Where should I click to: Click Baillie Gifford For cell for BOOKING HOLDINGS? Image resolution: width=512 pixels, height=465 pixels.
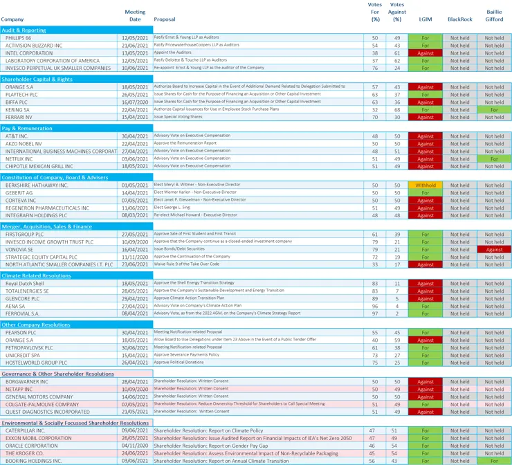point(494,461)
